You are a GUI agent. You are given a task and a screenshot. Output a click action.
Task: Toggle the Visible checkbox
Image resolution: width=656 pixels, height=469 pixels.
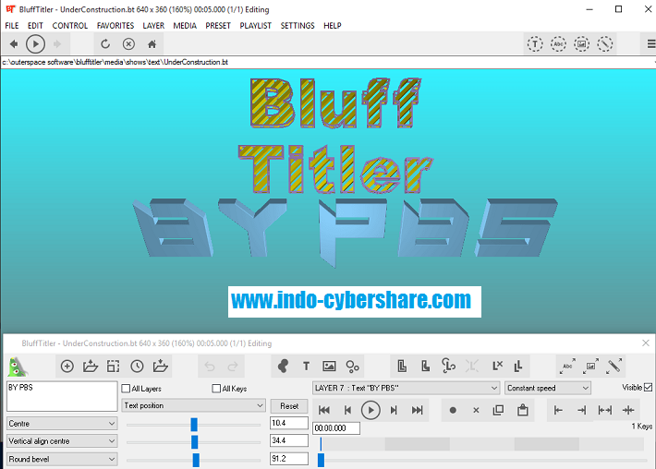coord(648,387)
